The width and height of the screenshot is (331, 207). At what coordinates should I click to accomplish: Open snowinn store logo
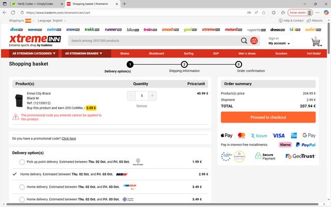[x=73, y=29]
